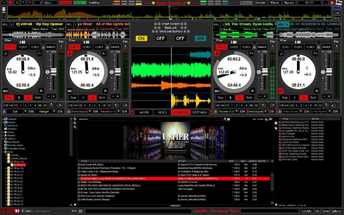Adjust pitch slider on Hip Hop Opener deck
The width and height of the screenshot is (344, 215).
53,72
